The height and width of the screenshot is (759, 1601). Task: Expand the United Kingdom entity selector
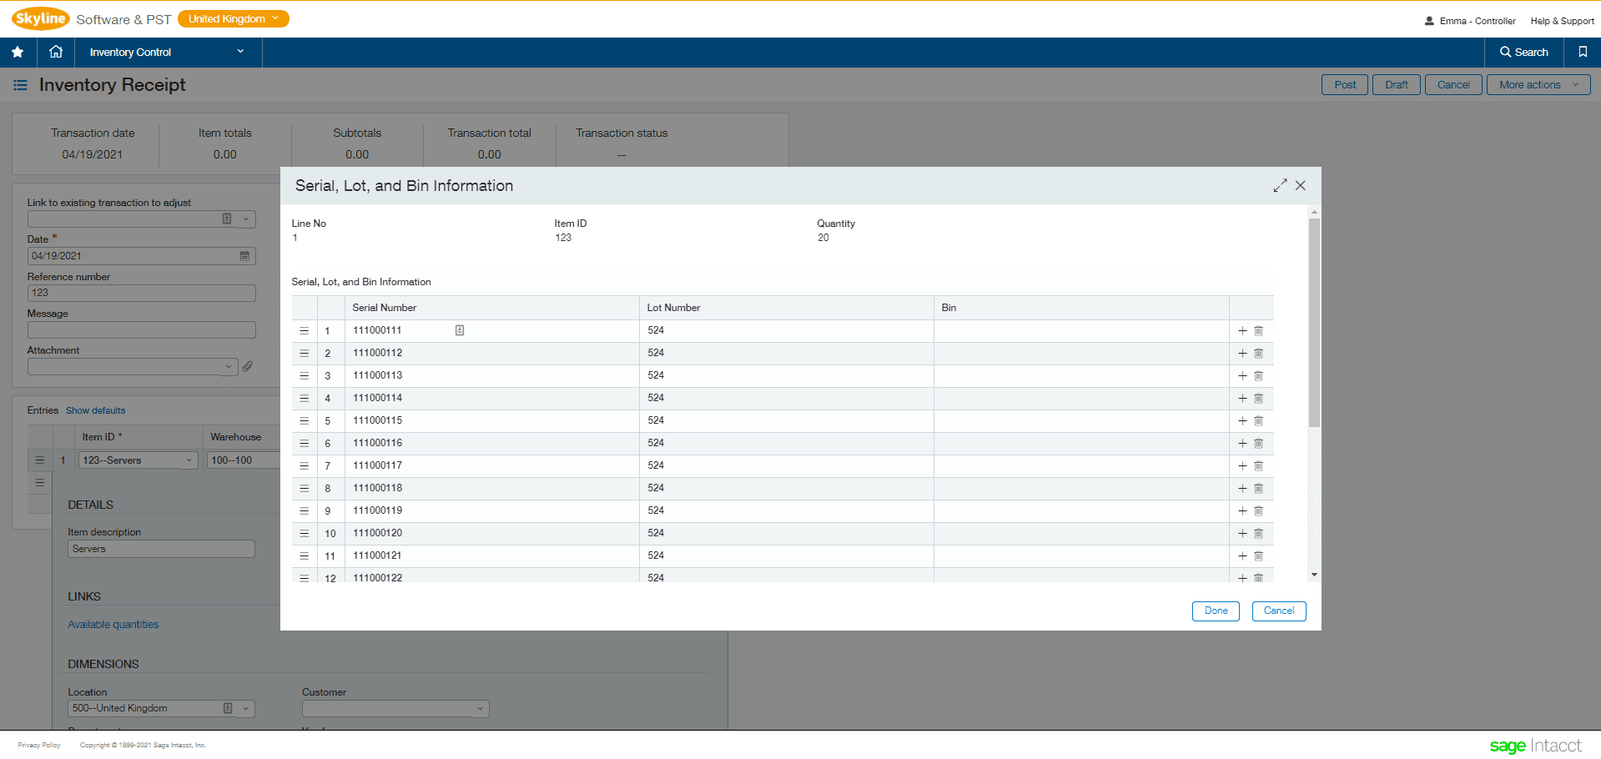point(233,18)
